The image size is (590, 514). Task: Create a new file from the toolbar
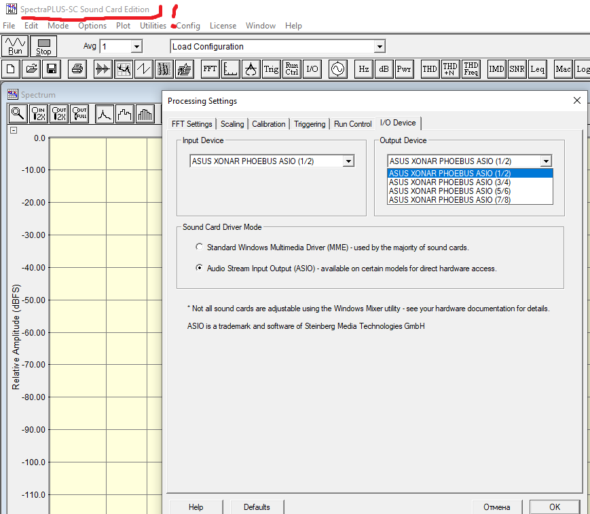[x=11, y=68]
